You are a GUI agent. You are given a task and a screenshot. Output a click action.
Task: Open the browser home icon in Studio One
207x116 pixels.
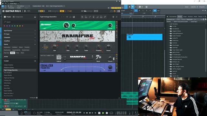pyautogui.click(x=168, y=16)
